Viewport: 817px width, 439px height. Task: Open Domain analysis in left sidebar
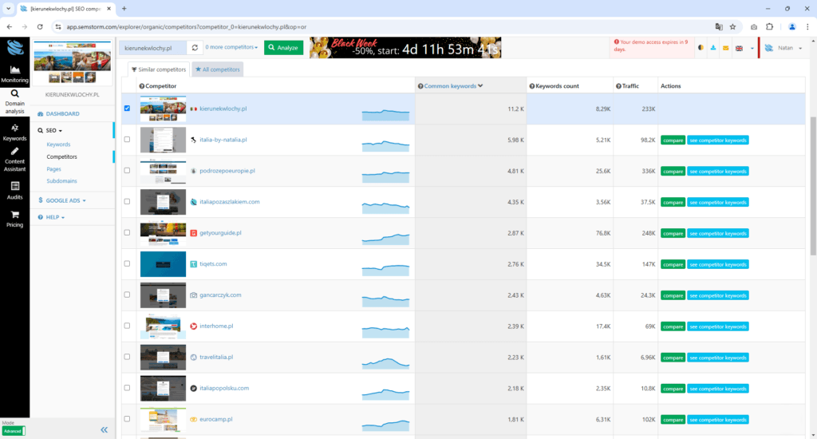coord(14,101)
